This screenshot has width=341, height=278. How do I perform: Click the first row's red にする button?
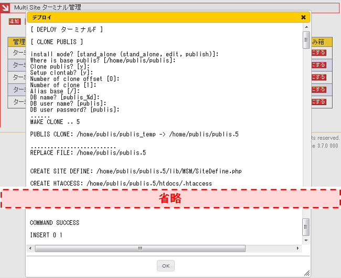point(318,53)
